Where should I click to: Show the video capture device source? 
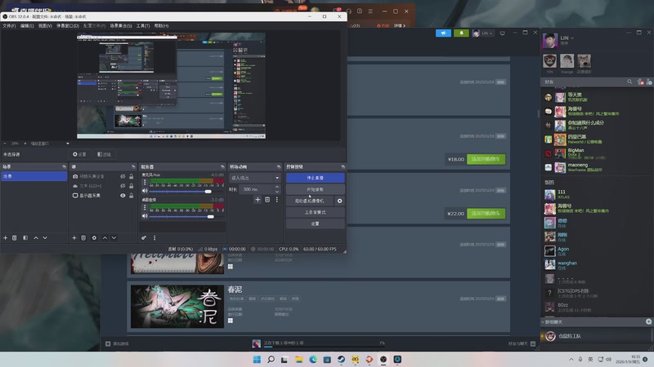tap(123, 176)
